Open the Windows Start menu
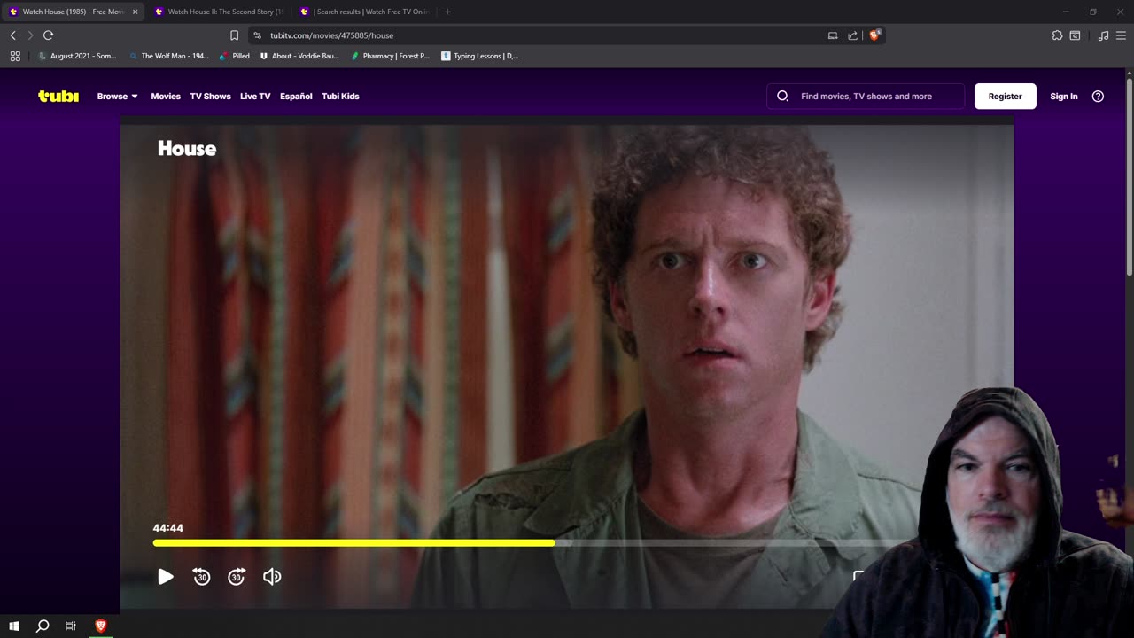This screenshot has height=638, width=1134. pos(14,626)
